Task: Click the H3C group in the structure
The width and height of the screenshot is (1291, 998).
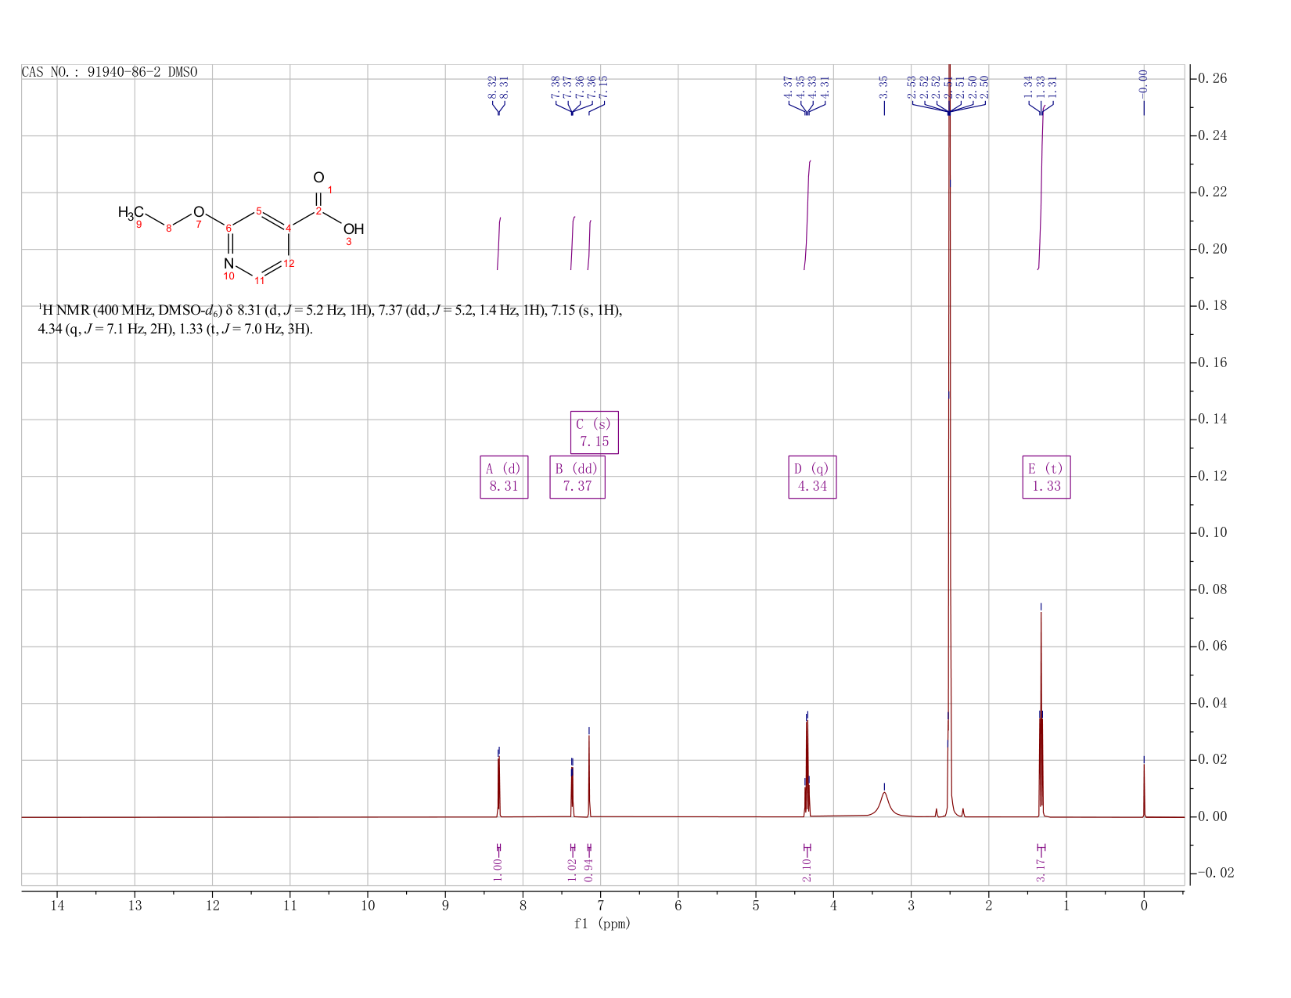Action: click(x=131, y=212)
